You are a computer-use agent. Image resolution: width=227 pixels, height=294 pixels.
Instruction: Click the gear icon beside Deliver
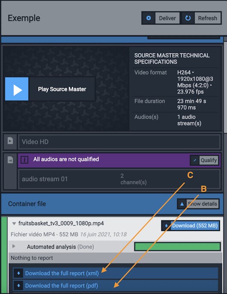coord(149,18)
